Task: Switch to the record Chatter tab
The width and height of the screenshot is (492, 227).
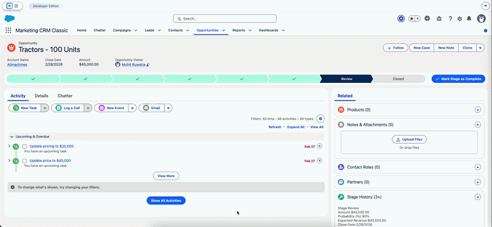Action: point(65,96)
